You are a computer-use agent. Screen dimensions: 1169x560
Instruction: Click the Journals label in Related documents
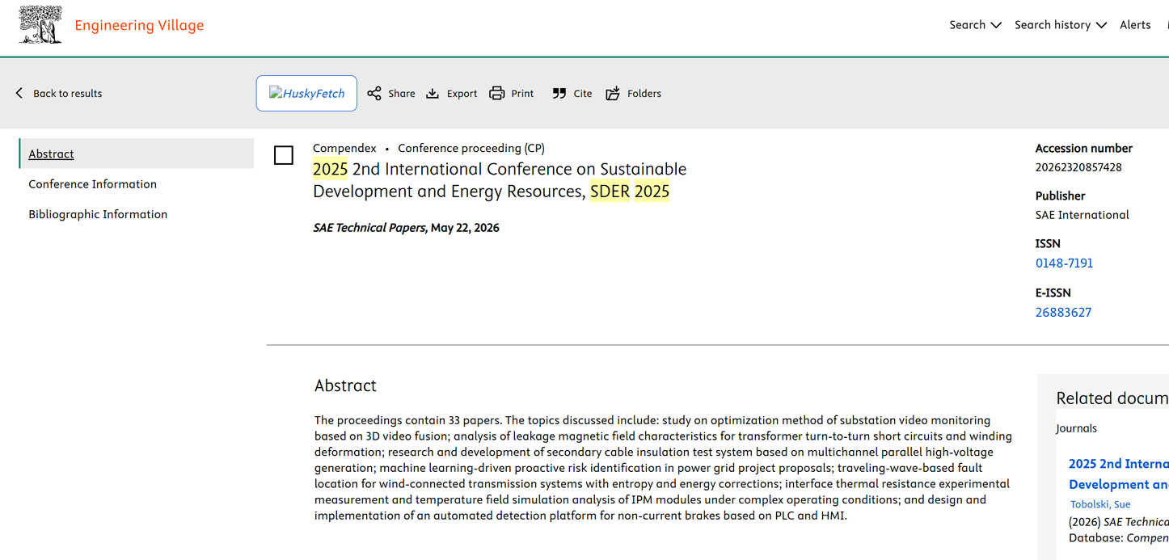[1076, 428]
